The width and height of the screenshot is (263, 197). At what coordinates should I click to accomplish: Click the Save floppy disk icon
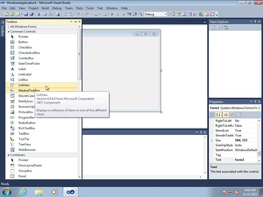pos(26,14)
